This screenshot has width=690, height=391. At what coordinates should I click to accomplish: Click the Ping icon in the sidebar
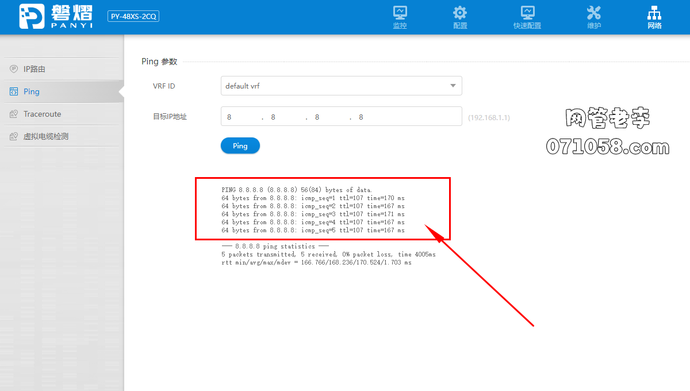[x=14, y=91]
